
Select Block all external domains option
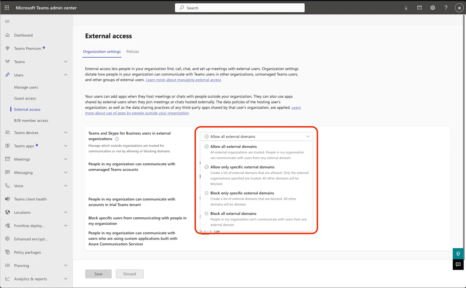(x=256, y=219)
